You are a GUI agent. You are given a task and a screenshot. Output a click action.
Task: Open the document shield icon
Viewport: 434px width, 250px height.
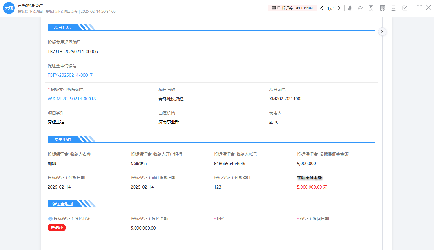point(371,8)
